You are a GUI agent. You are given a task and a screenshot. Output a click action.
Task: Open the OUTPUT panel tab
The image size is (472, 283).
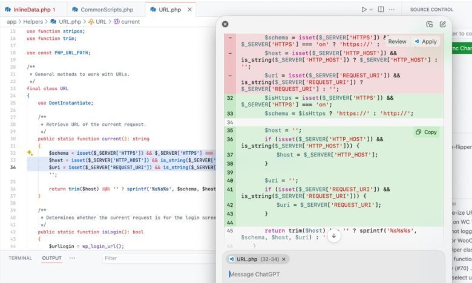click(52, 258)
